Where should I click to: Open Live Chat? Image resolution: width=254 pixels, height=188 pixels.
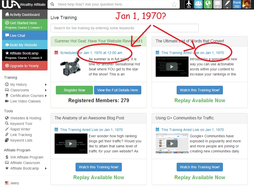click(x=25, y=35)
